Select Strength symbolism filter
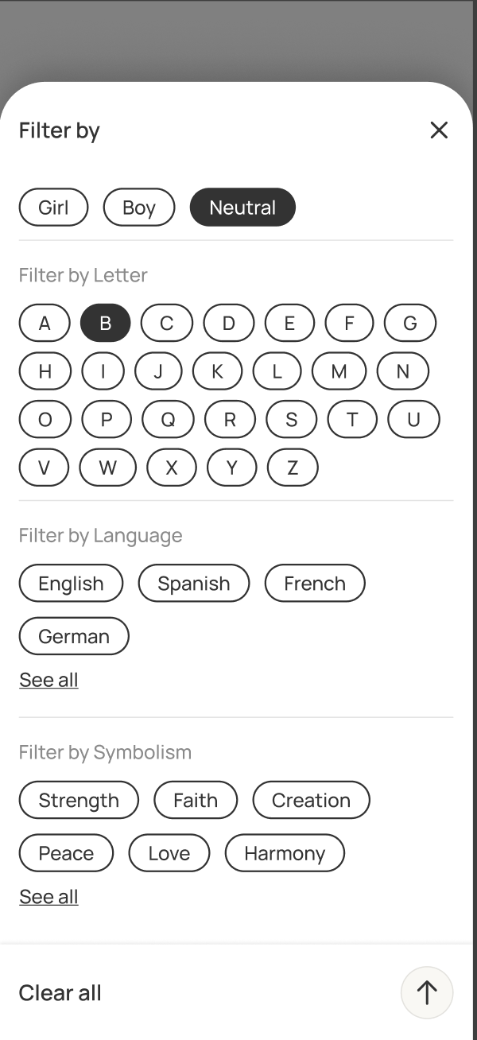 pos(79,800)
